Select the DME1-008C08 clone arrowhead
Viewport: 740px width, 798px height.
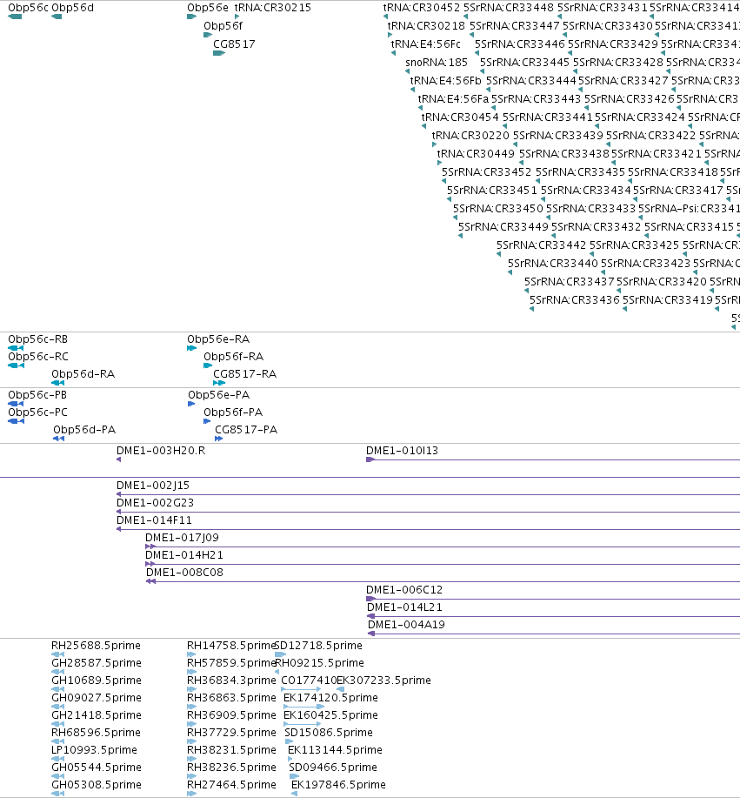(150, 581)
